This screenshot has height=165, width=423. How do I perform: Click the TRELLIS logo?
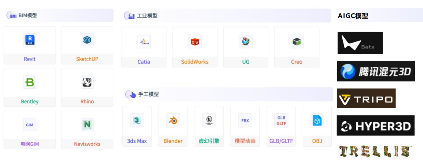click(375, 151)
